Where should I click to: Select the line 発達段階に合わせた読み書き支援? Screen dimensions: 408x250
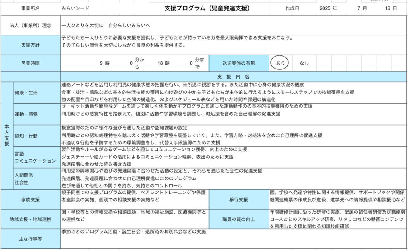pyautogui.click(x=96, y=164)
